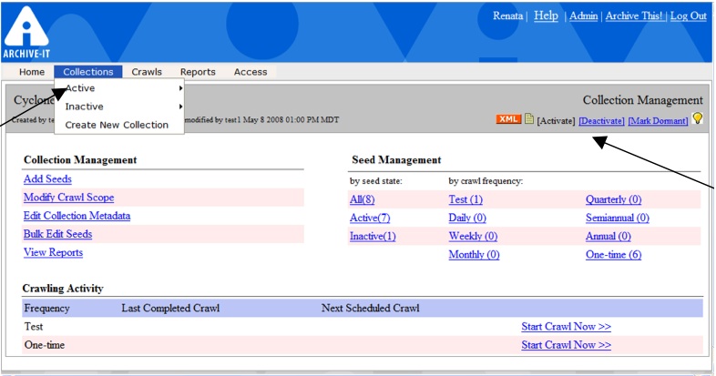
Task: Click the orange XML icon
Action: coord(508,120)
